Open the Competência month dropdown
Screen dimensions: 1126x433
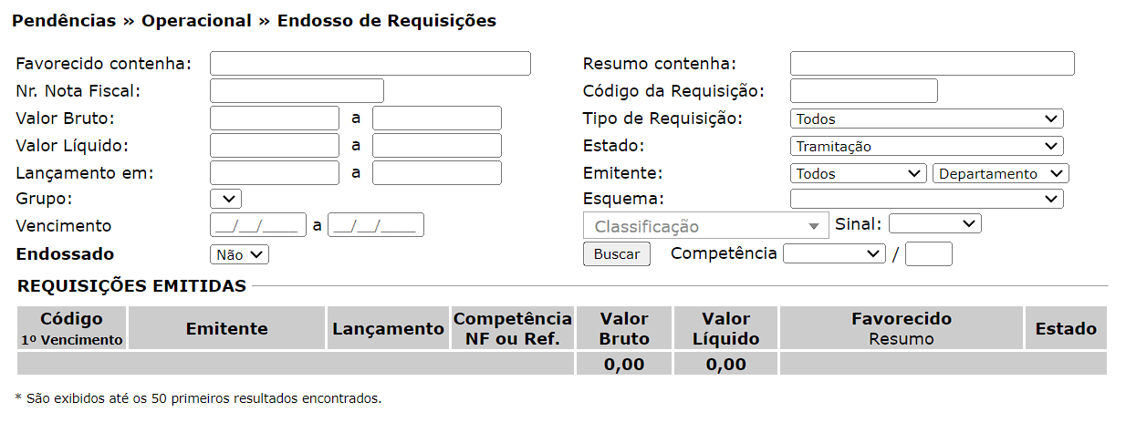[x=834, y=254]
